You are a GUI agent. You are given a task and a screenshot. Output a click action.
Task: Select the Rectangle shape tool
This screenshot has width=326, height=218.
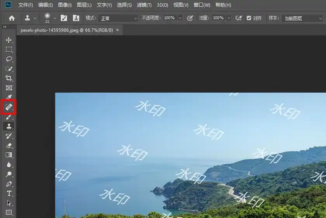pyautogui.click(x=9, y=213)
